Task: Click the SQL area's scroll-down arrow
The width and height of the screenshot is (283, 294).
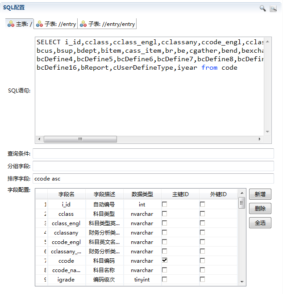Action: pos(267,132)
